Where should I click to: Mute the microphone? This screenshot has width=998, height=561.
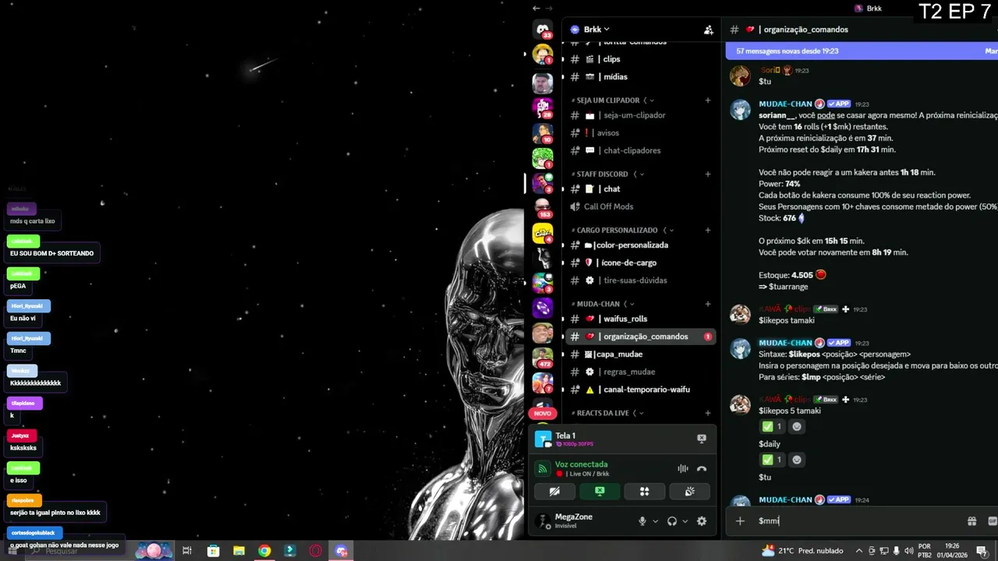[x=642, y=521]
